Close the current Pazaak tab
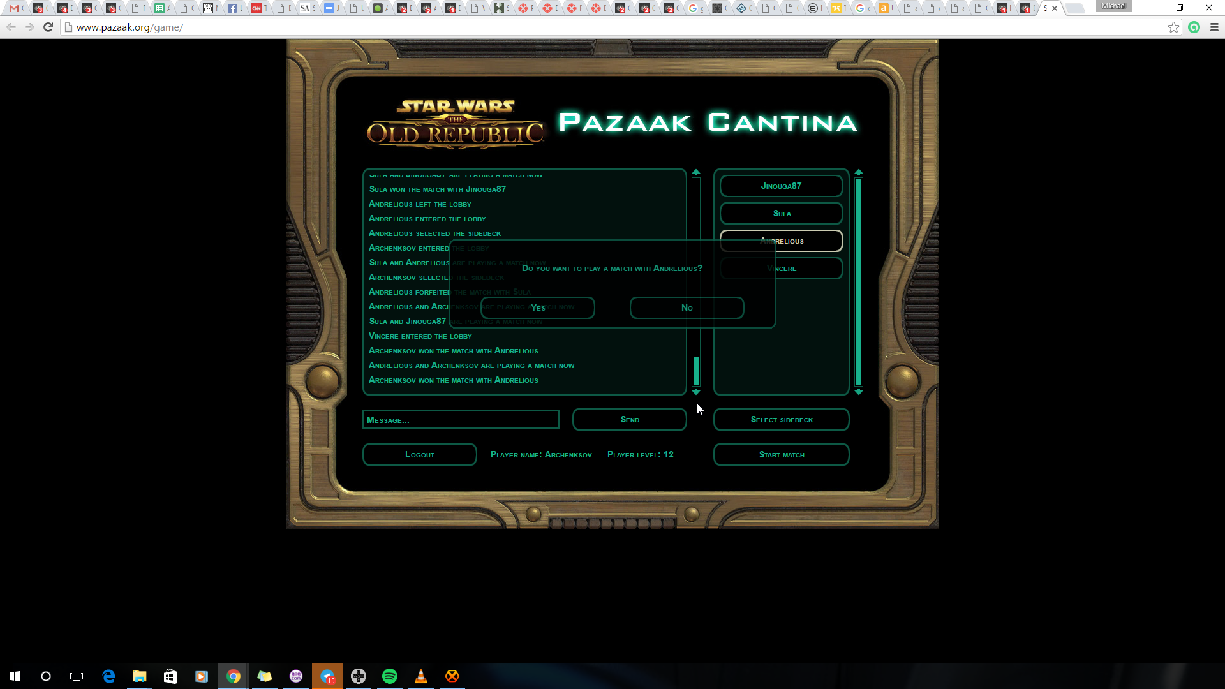 click(x=1055, y=8)
